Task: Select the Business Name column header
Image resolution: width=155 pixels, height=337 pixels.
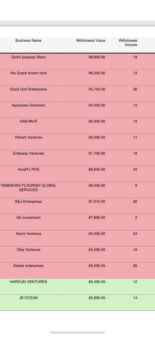Action: click(28, 40)
